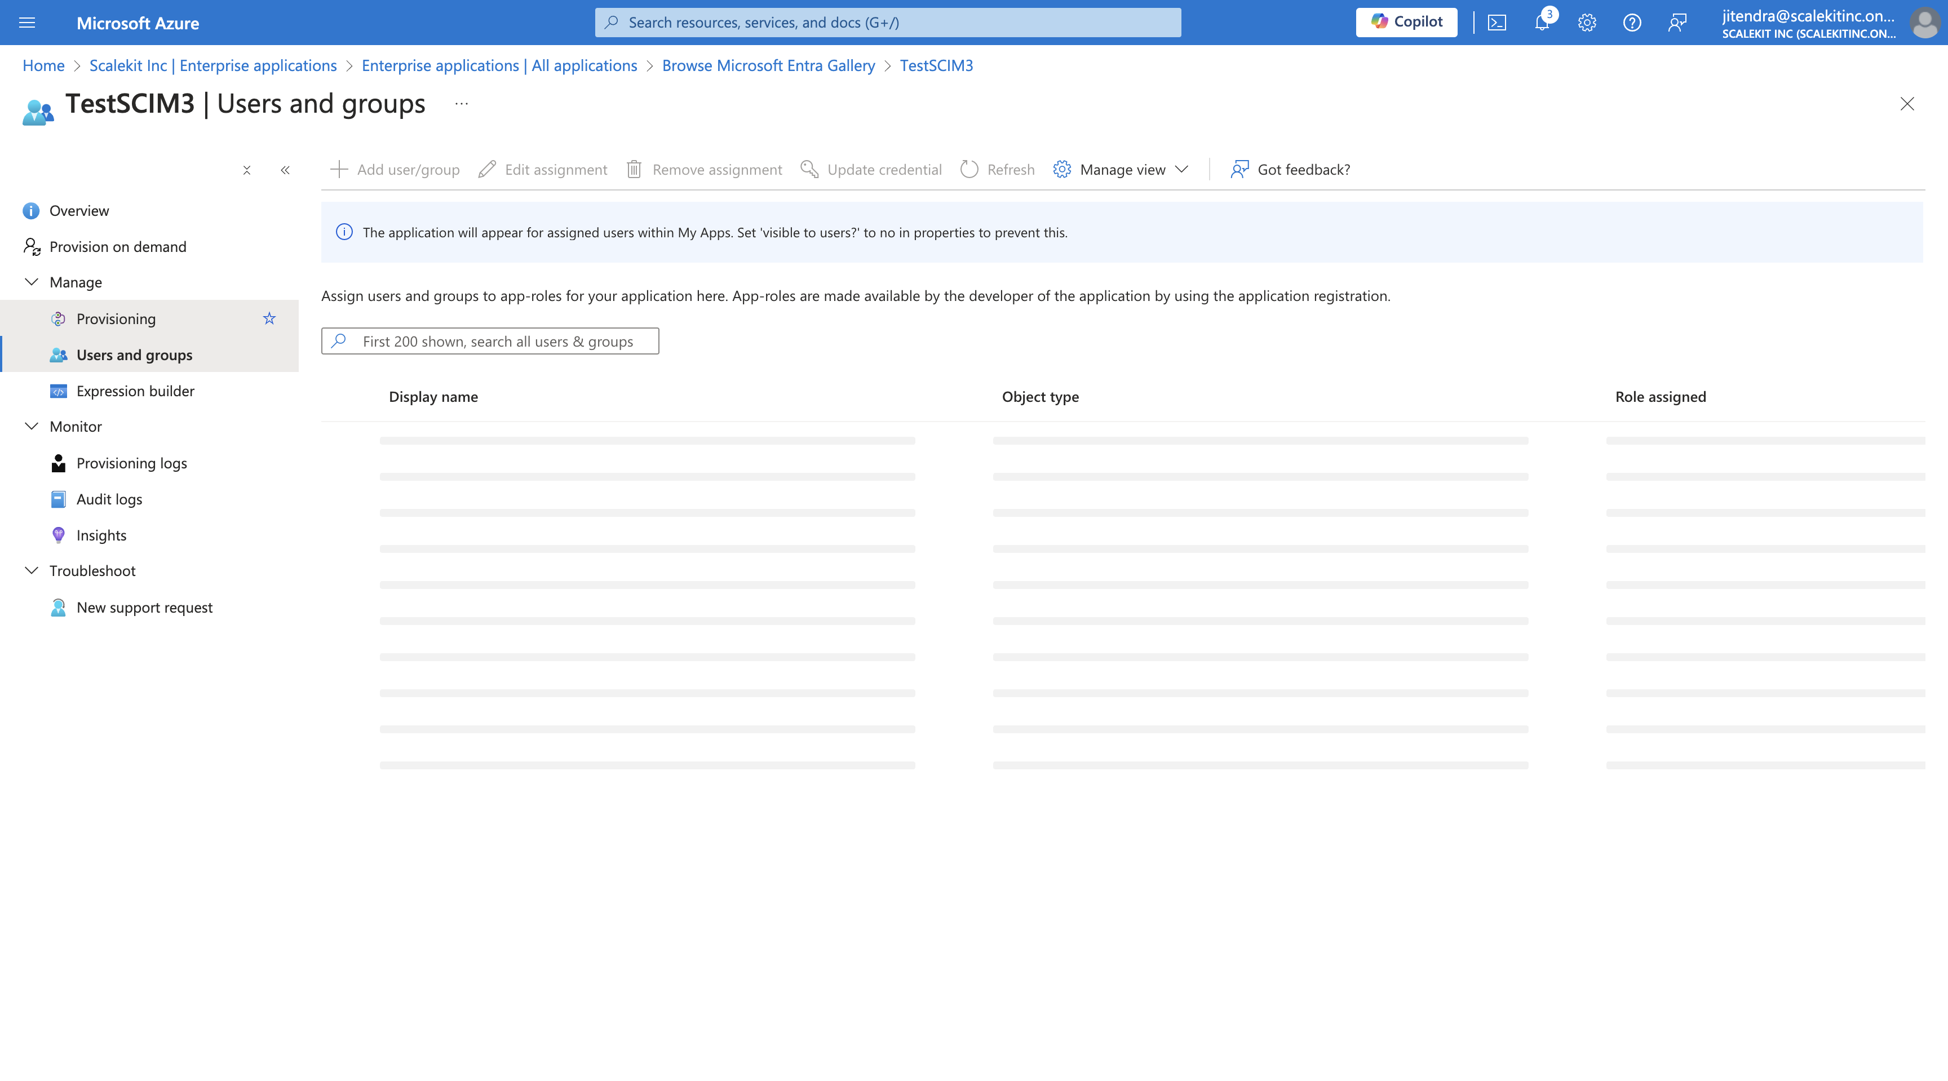Click the Provisioning logs icon

pyautogui.click(x=58, y=463)
